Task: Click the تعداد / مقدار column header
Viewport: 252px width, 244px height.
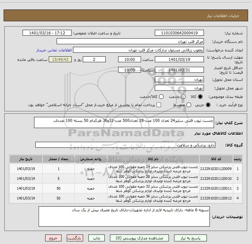Action: (59, 159)
